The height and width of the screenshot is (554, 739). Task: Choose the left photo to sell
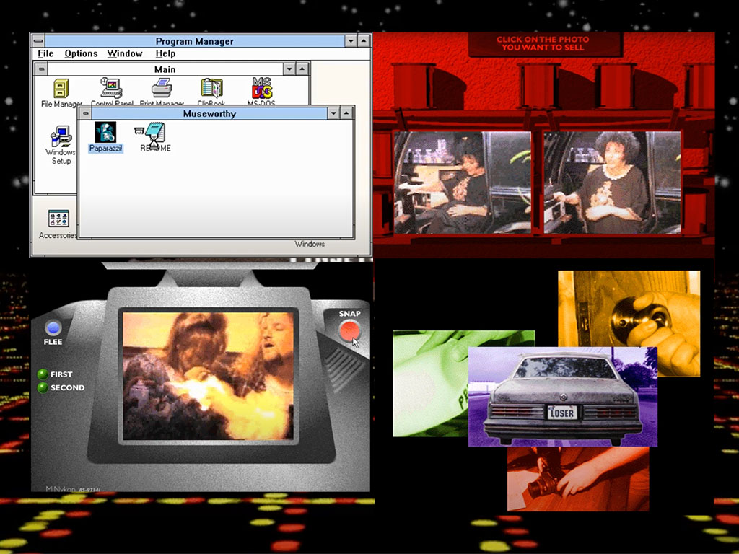[x=462, y=183]
